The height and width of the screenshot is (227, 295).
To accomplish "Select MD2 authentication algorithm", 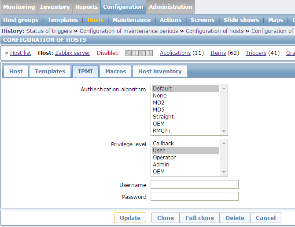I will pyautogui.click(x=185, y=103).
